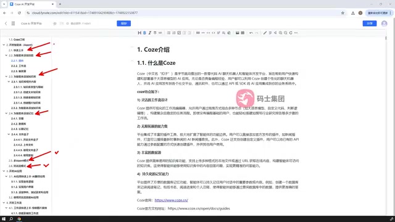Screen dimensions: 395x222
Task: Insert an image into the note
Action: (x=237, y=33)
